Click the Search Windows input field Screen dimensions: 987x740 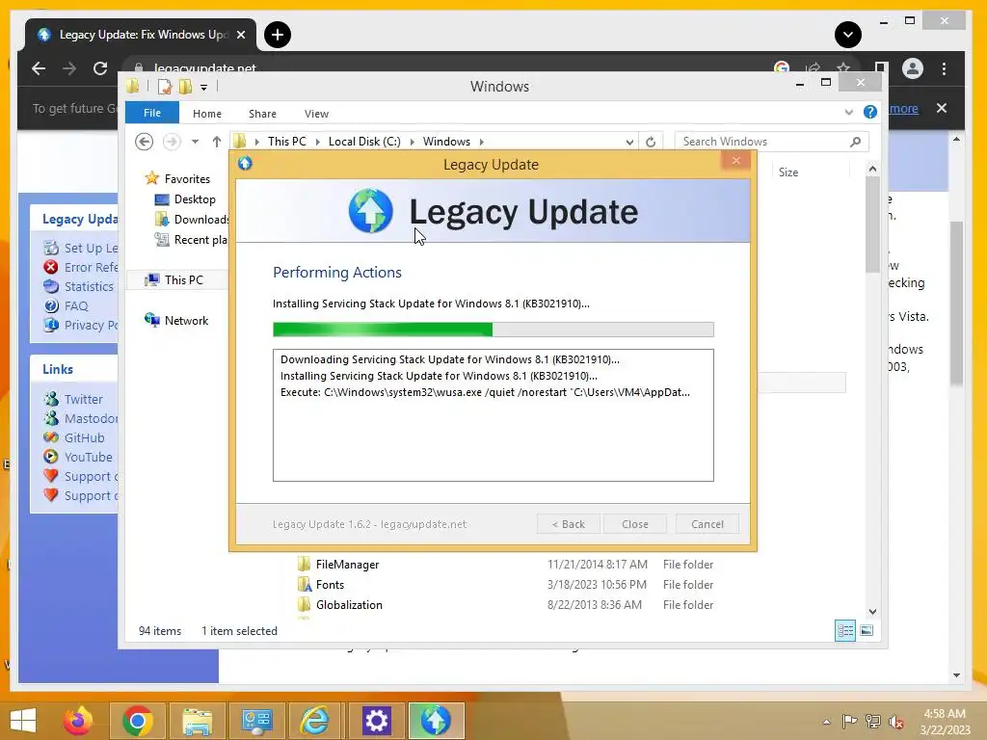pyautogui.click(x=772, y=142)
